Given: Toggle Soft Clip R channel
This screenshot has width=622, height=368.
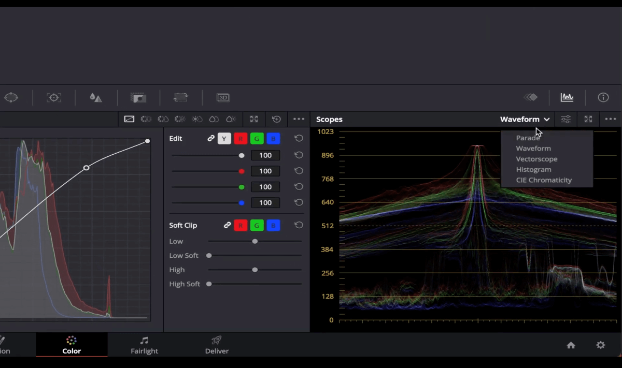Looking at the screenshot, I should tap(241, 225).
